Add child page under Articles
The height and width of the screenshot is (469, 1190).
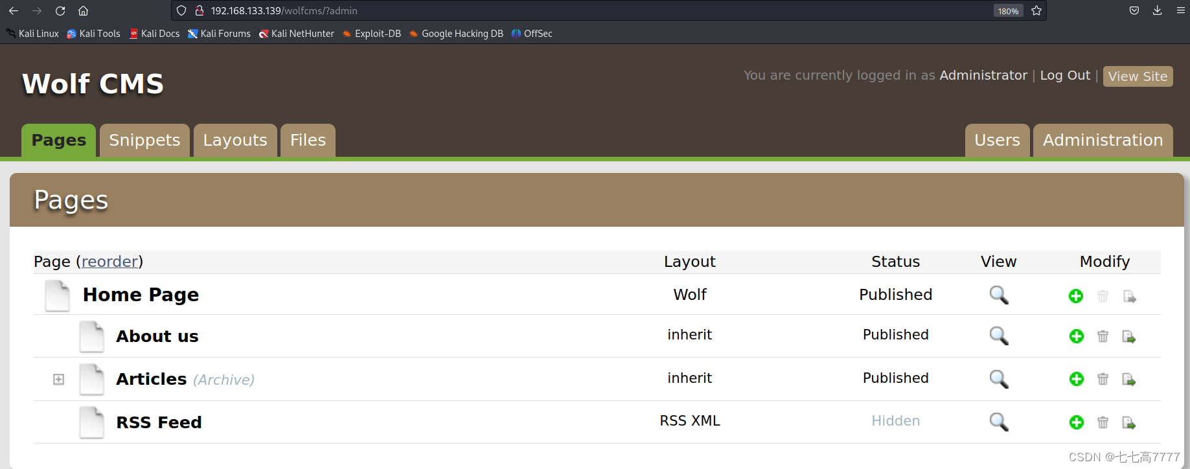pos(1077,379)
